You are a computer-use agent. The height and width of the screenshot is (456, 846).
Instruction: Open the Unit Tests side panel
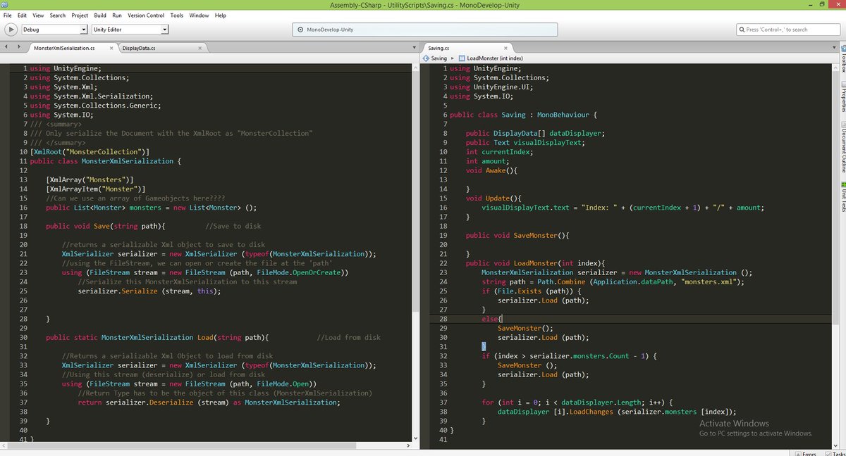(x=842, y=197)
